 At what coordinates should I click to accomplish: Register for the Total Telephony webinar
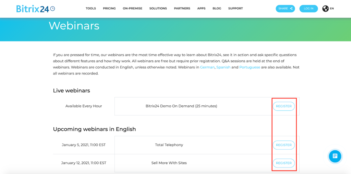click(283, 145)
